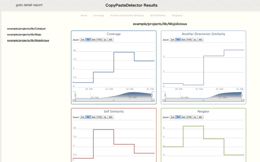The height and width of the screenshot is (162, 260).
Task: Click Another Directories Similarity navigator scrollbar thumb
Action: pos(203,100)
